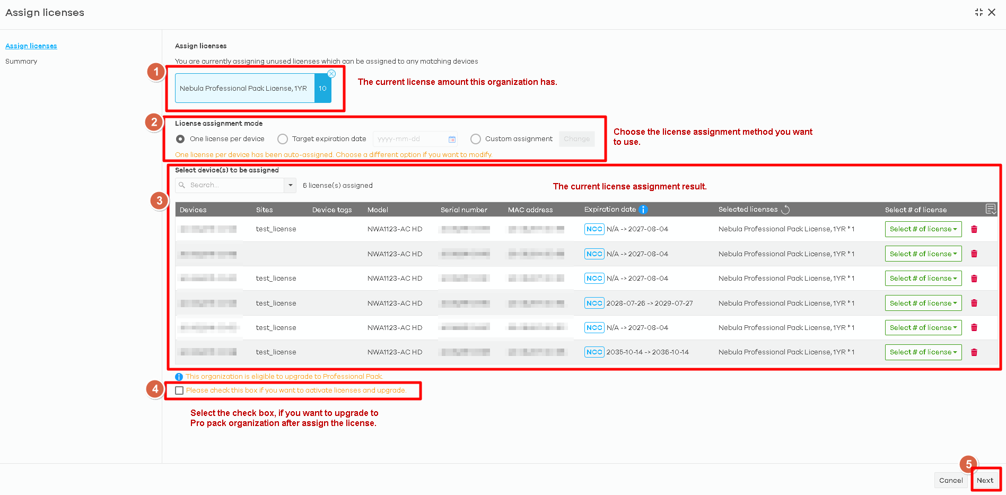Image resolution: width=1006 pixels, height=495 pixels.
Task: Click the Sites column header
Action: (x=264, y=210)
